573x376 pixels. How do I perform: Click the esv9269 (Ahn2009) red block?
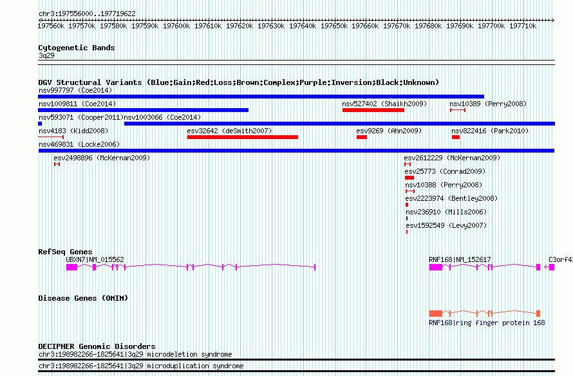[362, 137]
